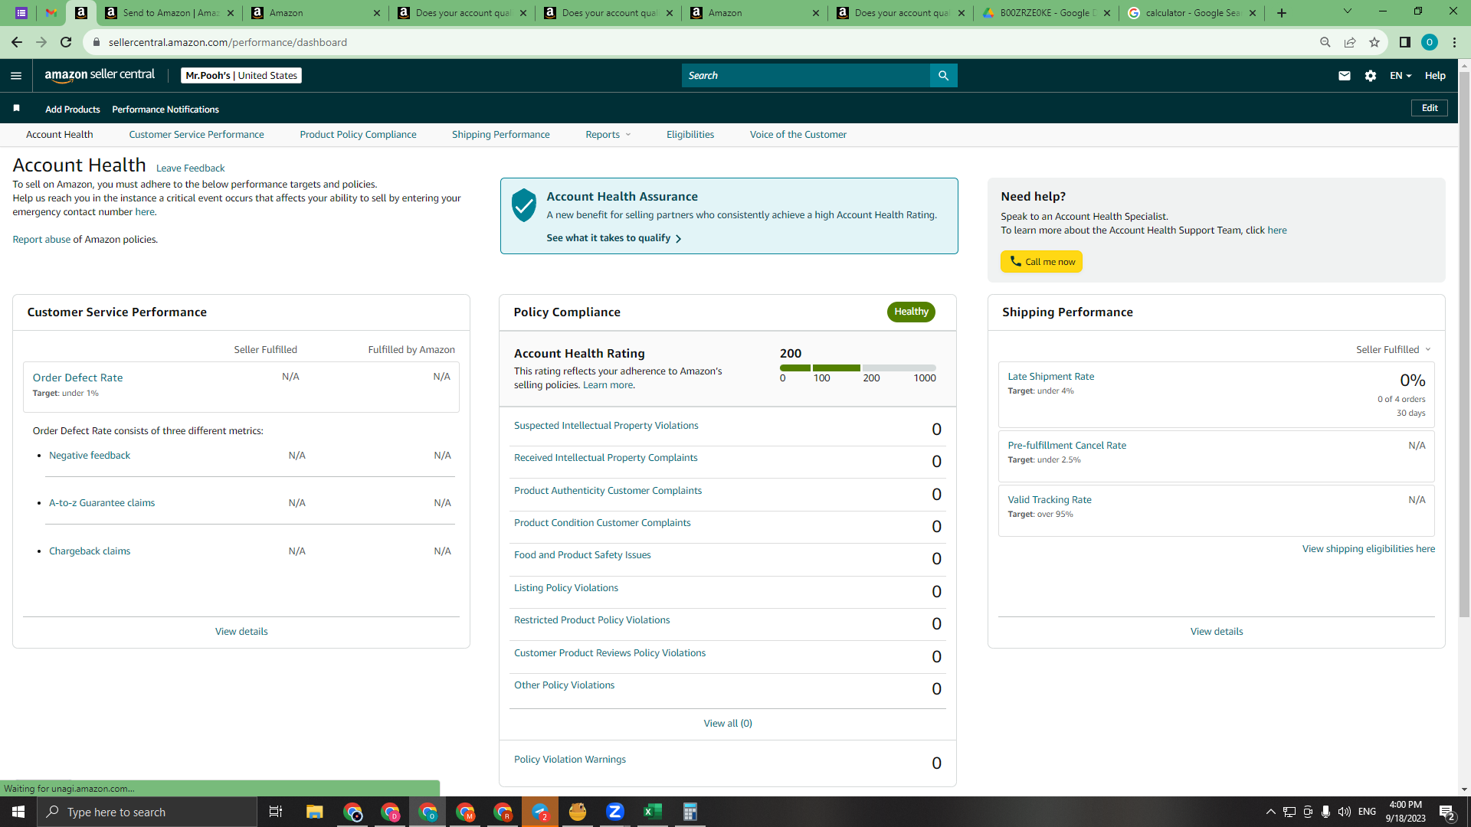
Task: Open the Chrome profile avatar
Action: (1429, 42)
